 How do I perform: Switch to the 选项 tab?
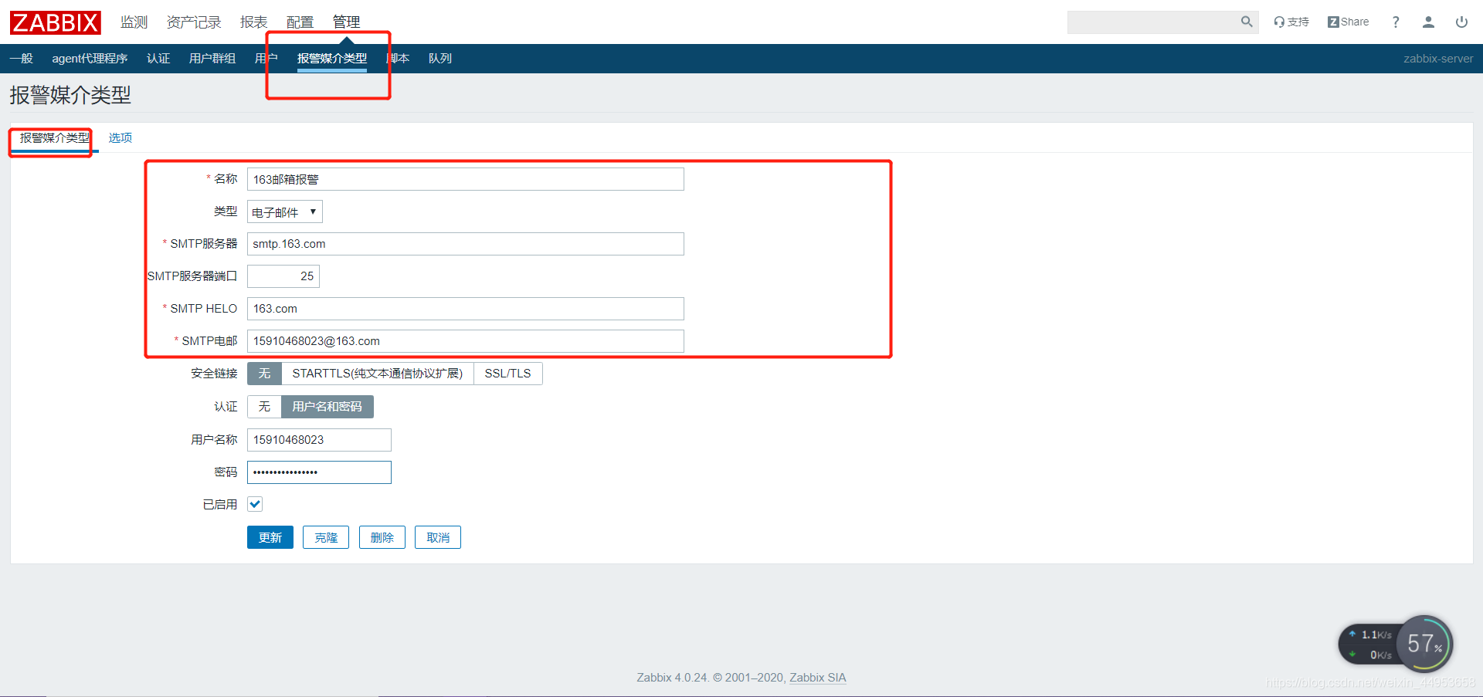click(x=120, y=138)
